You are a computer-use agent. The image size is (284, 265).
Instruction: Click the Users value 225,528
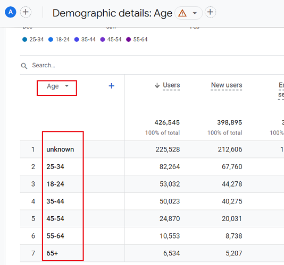168,149
